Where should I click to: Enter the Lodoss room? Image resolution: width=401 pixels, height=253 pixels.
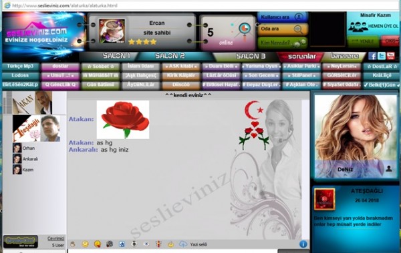tap(20, 76)
